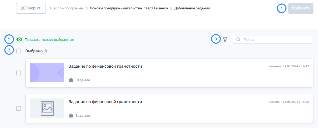Screen dimensions: 318x128
Task: Click the Добавить button
Action: point(301,8)
